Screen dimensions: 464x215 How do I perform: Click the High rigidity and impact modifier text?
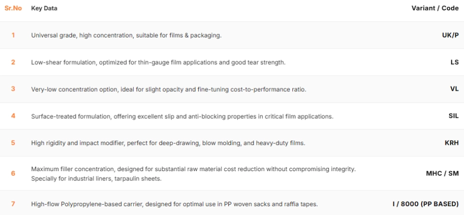click(168, 143)
